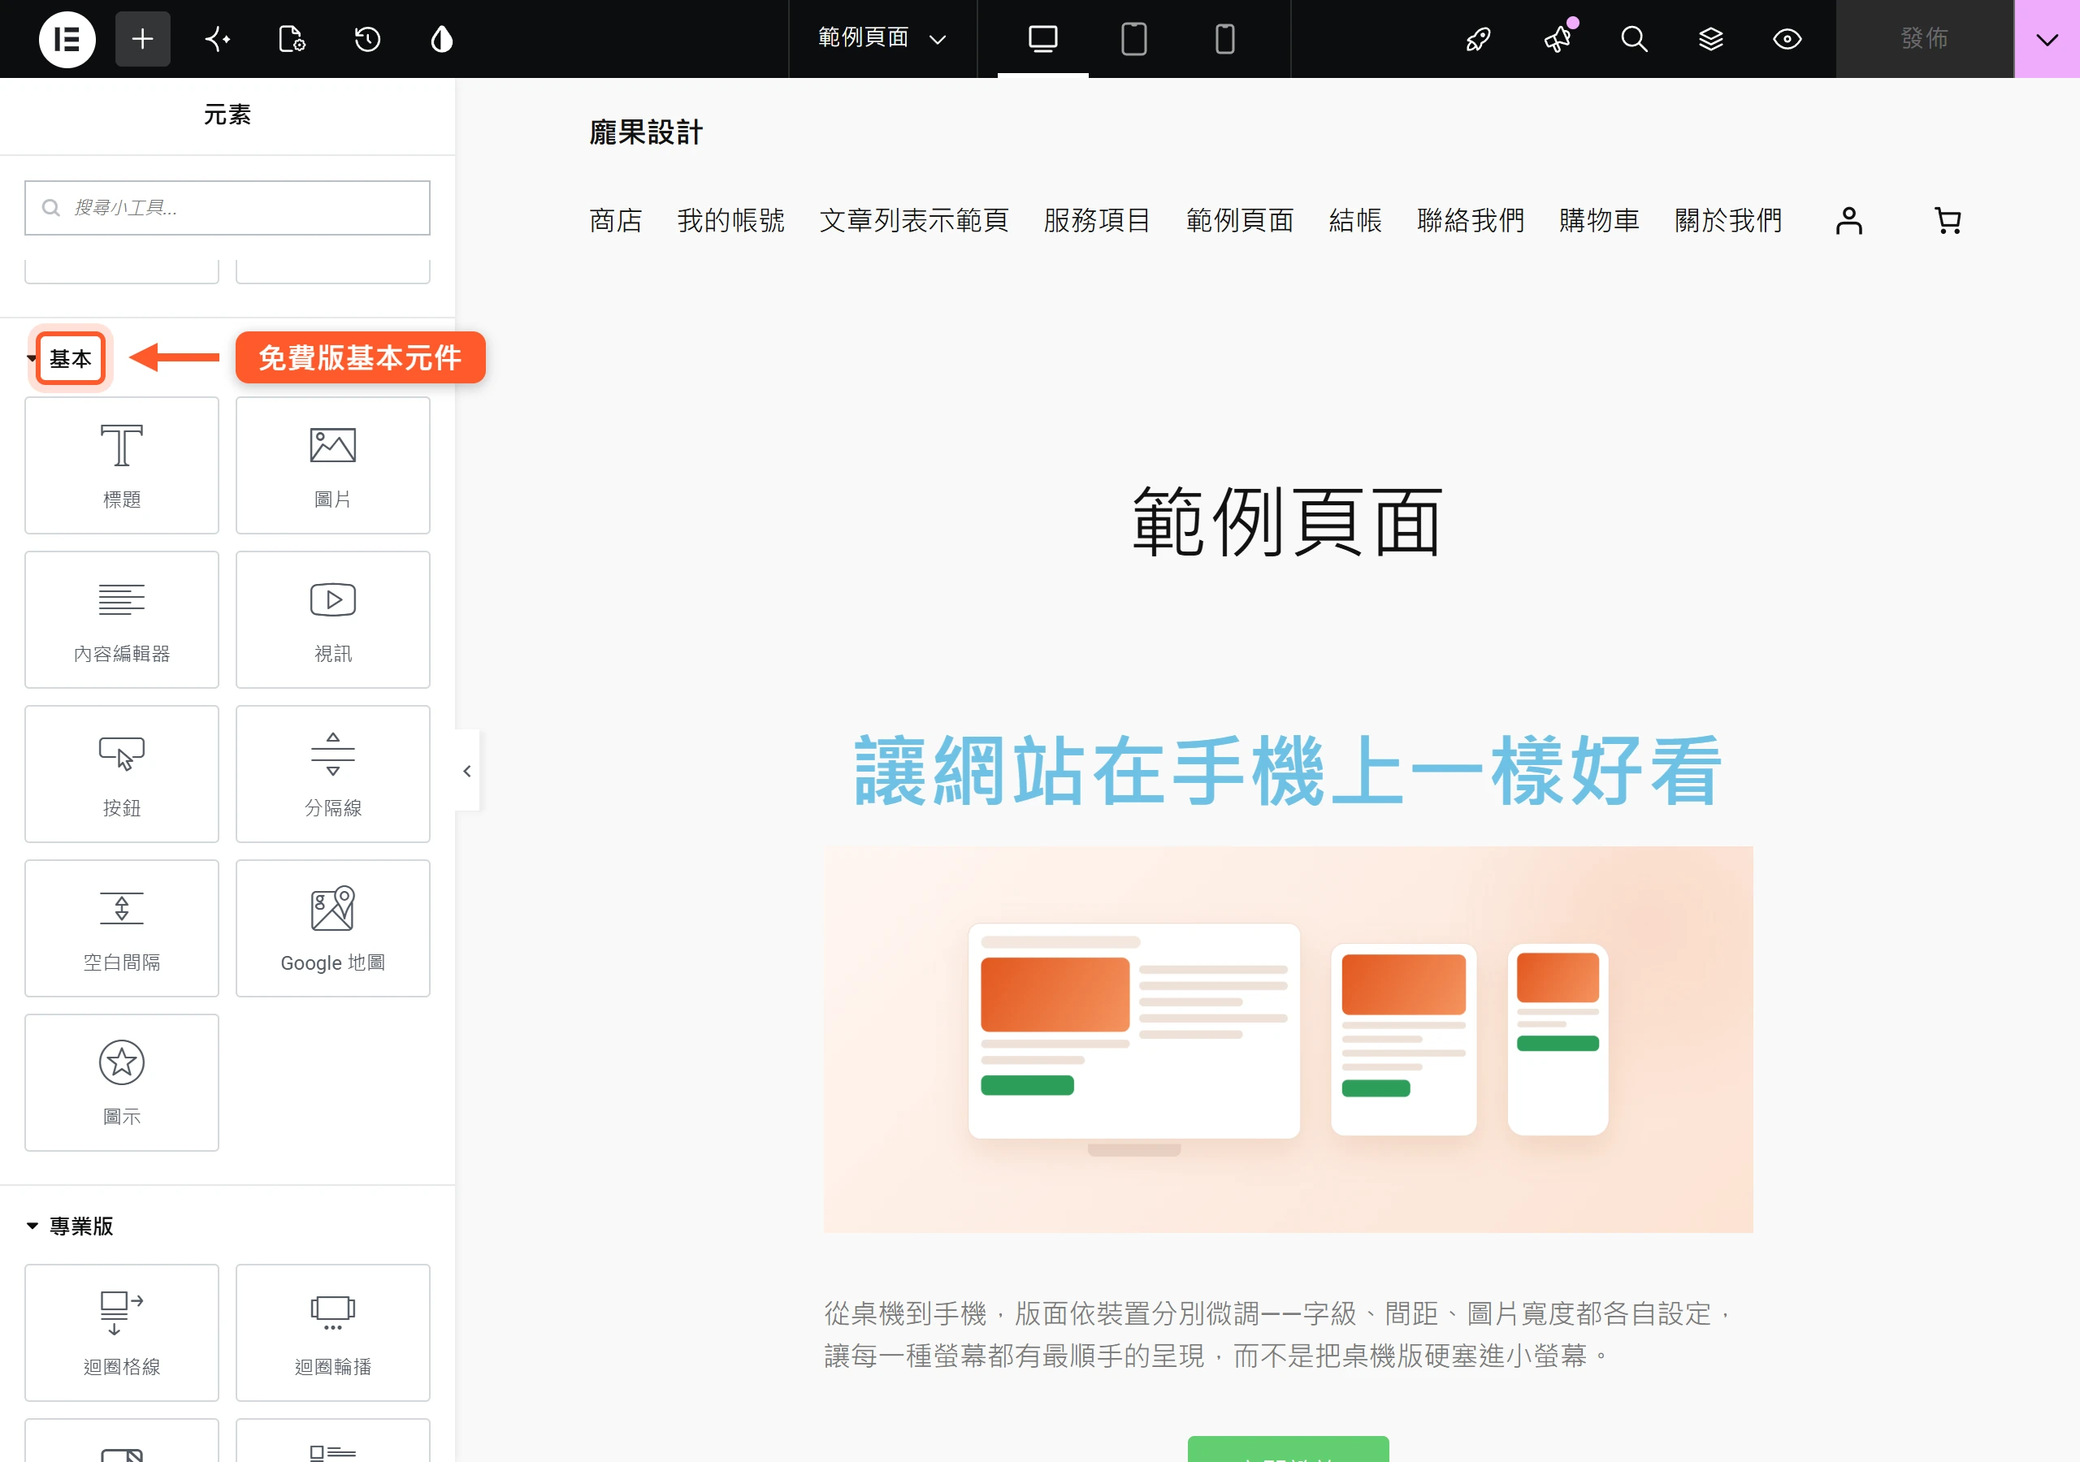Open the 購物車 menu link

pos(1598,220)
